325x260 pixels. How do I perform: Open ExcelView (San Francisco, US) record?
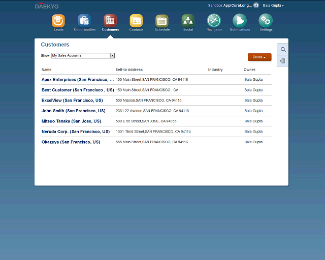point(72,101)
